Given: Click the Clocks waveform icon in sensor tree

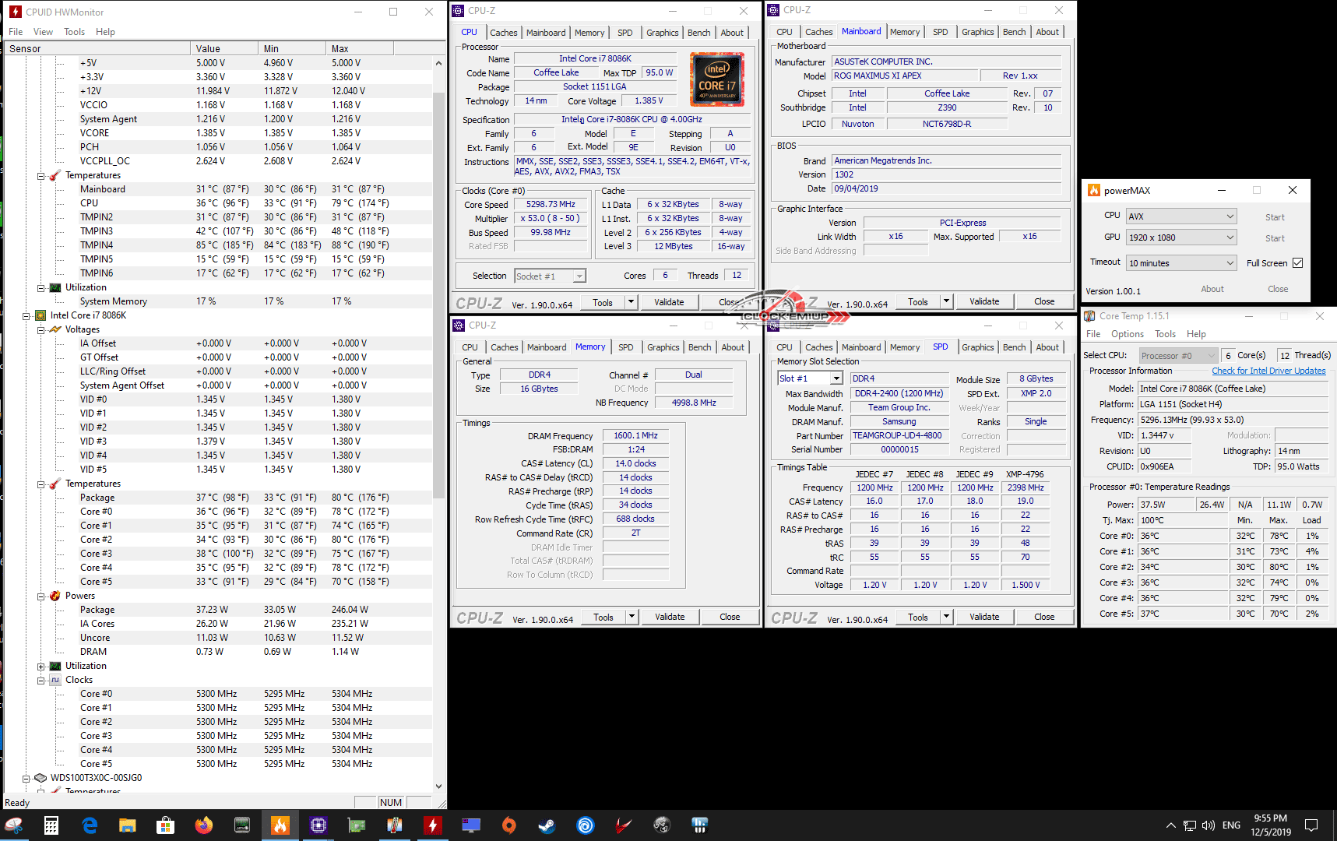Looking at the screenshot, I should (x=55, y=680).
